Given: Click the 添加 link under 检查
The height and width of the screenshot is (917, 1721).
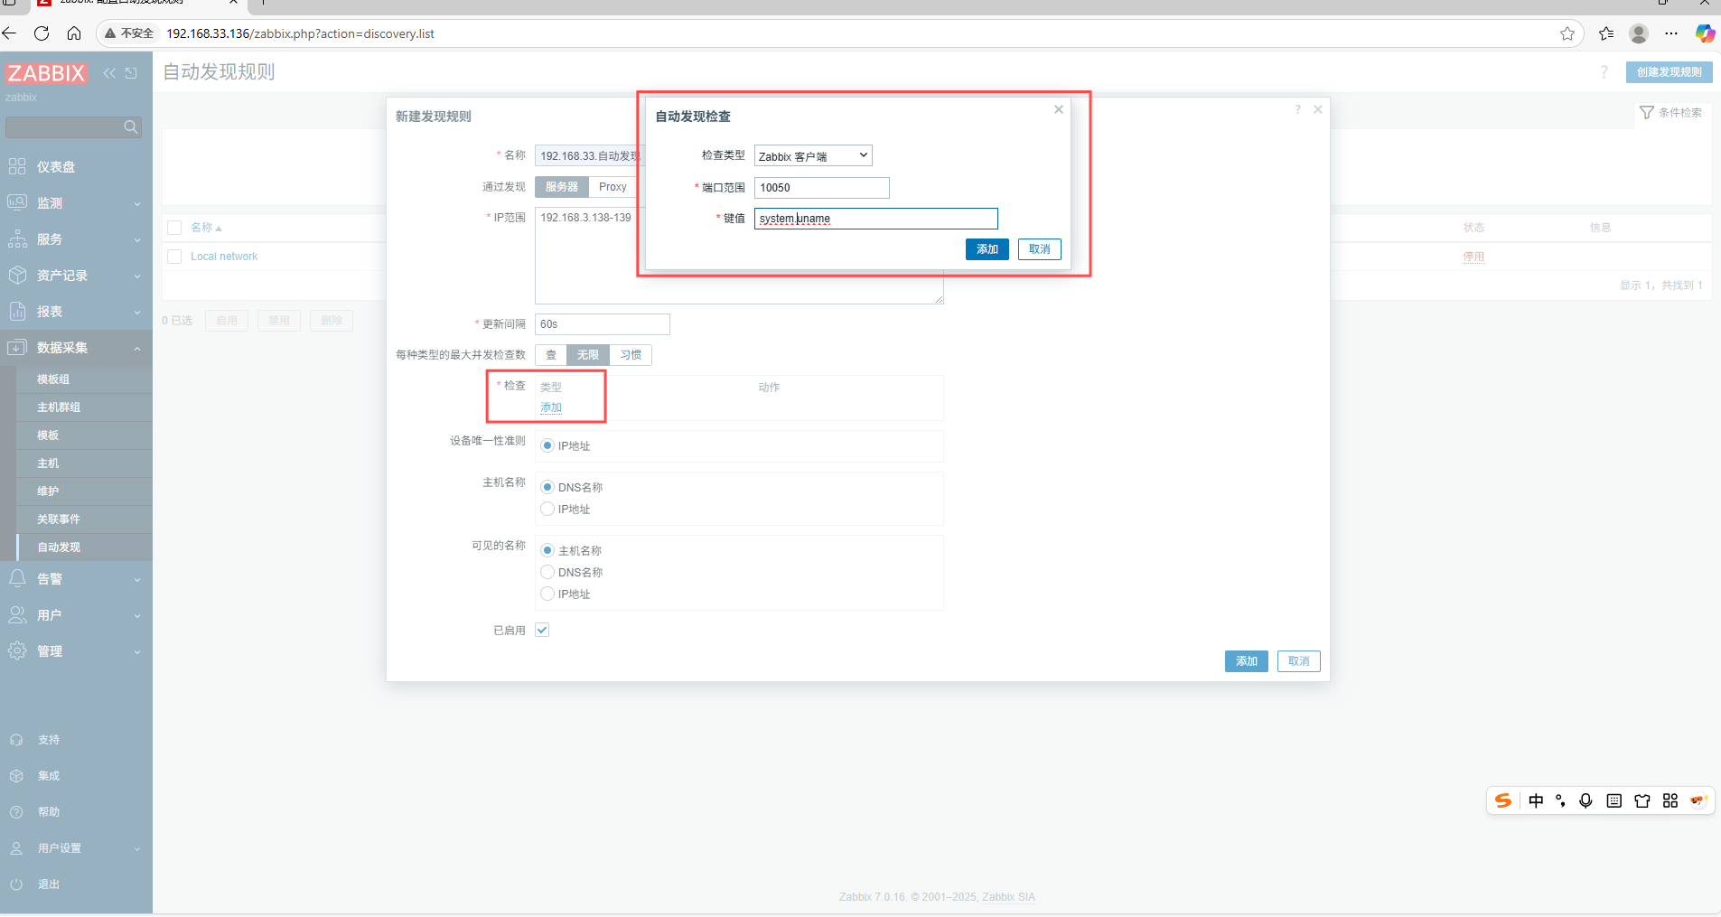Looking at the screenshot, I should click(x=551, y=407).
